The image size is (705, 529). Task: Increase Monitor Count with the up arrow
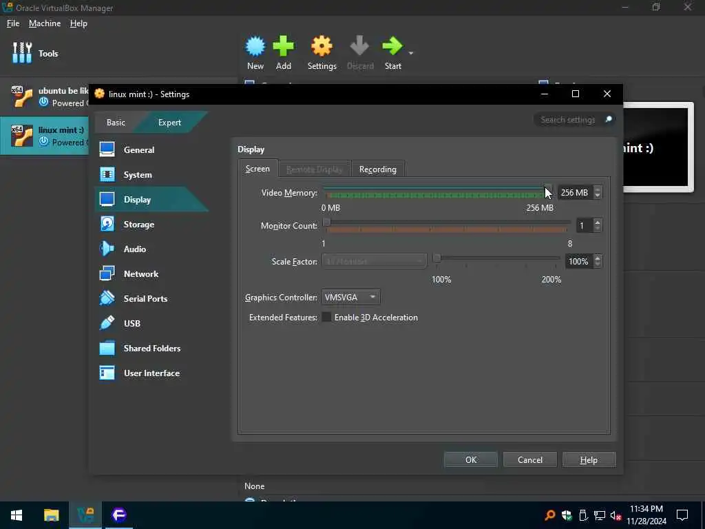[x=597, y=222]
